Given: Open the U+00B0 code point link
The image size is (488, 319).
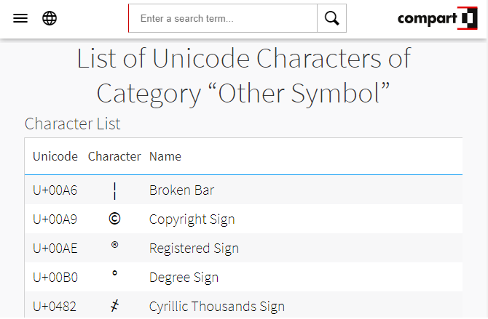Looking at the screenshot, I should (x=55, y=278).
